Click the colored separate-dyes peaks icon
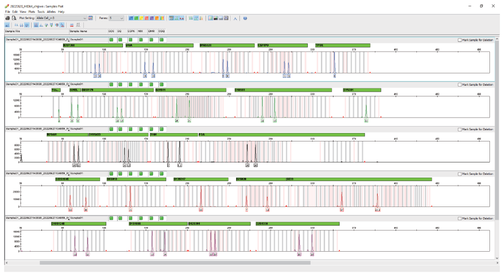The height and width of the screenshot is (274, 503). 201,18
